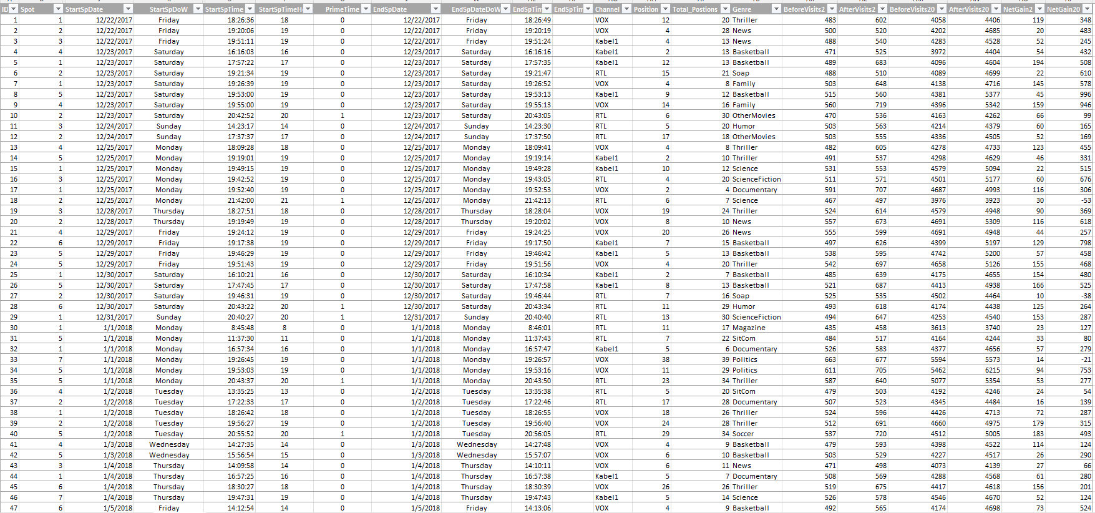Viewport: 1095px width, 513px height.
Task: Expand the Genre column filter dropdown
Action: coord(776,9)
